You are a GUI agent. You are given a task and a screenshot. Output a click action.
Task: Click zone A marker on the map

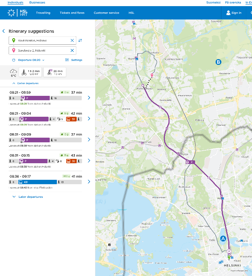pyautogui.click(x=223, y=239)
